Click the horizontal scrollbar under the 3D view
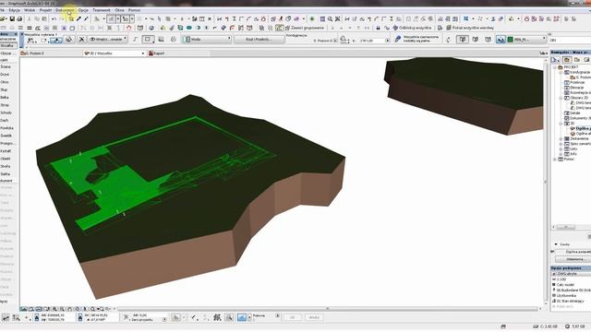 (x=327, y=309)
